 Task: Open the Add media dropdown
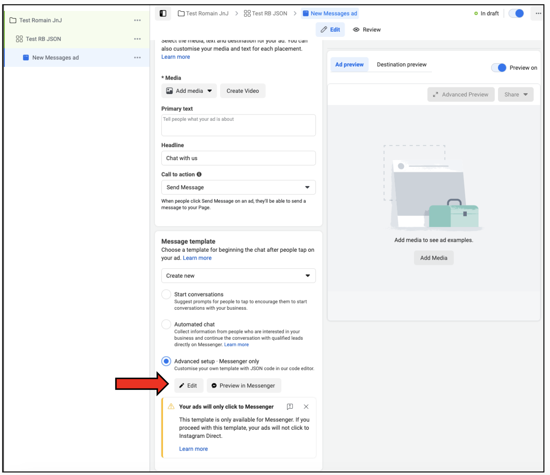189,91
